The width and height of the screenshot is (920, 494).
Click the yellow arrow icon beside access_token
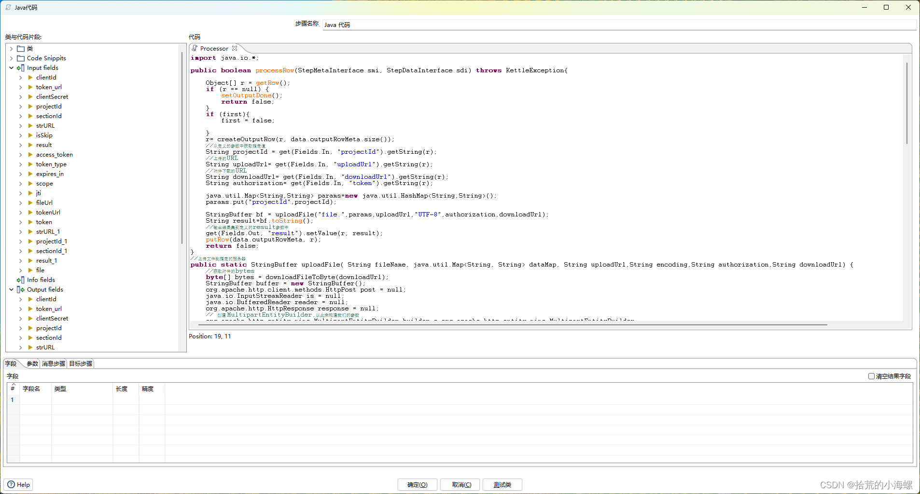pyautogui.click(x=30, y=155)
